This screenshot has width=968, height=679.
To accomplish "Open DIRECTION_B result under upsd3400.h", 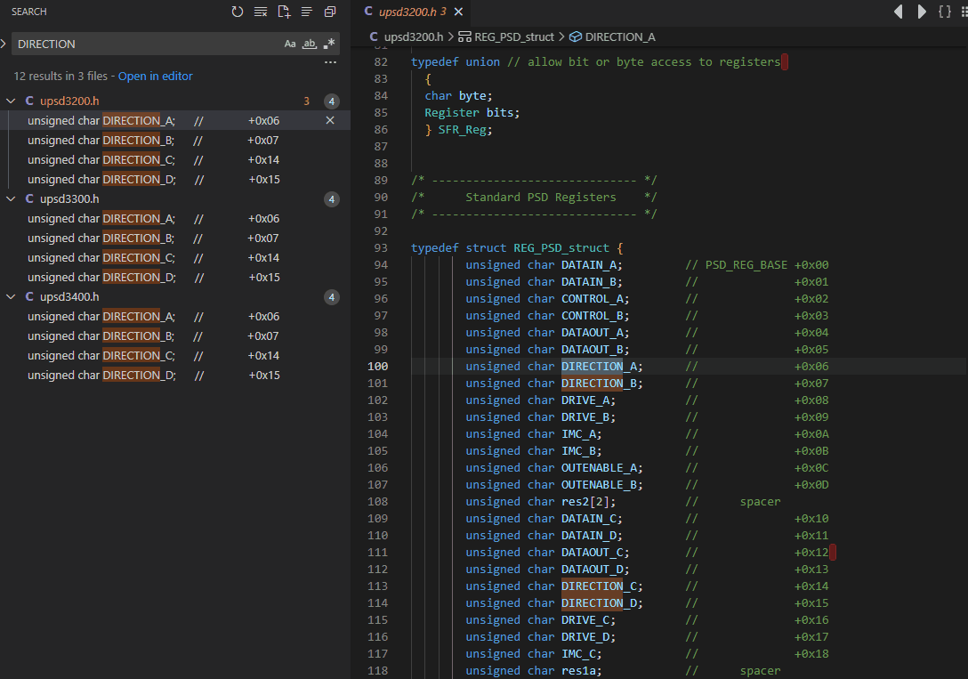I will [175, 336].
